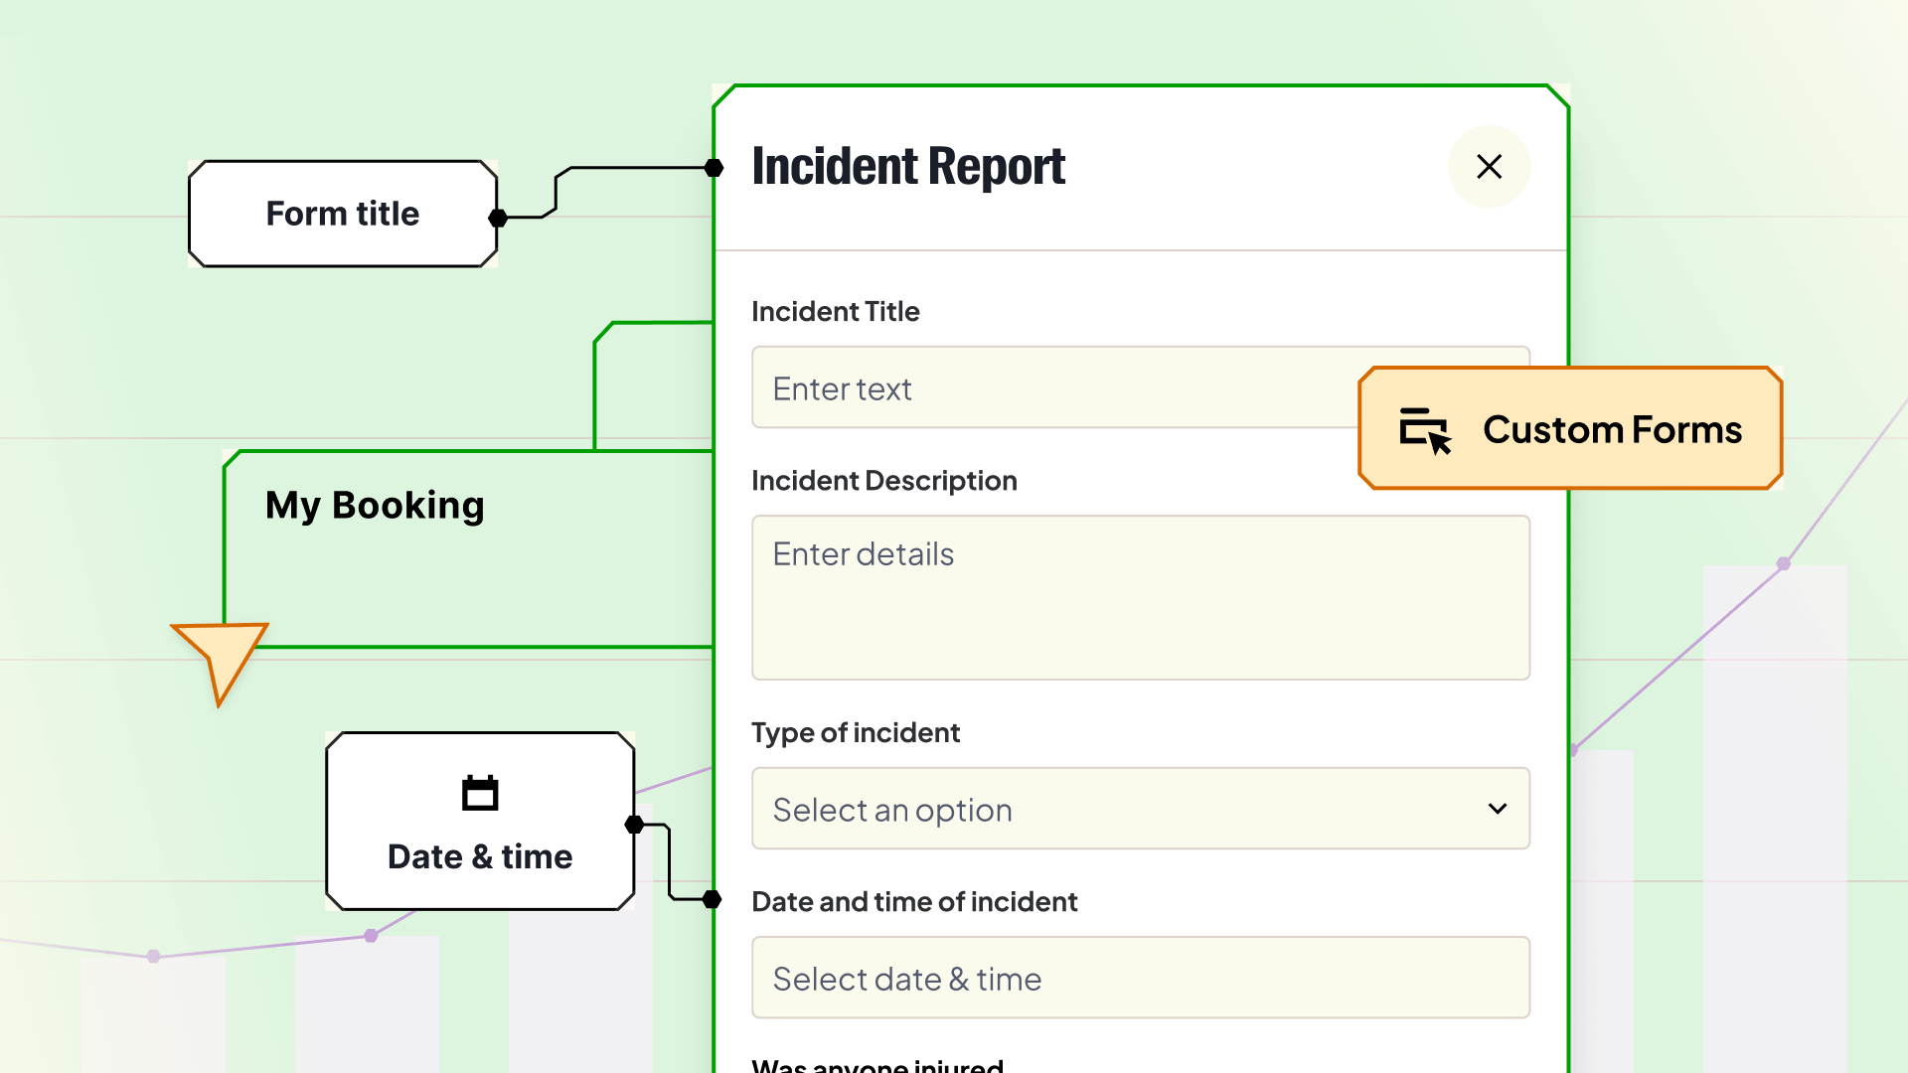Click the purple chart point at upper right

tap(1784, 563)
